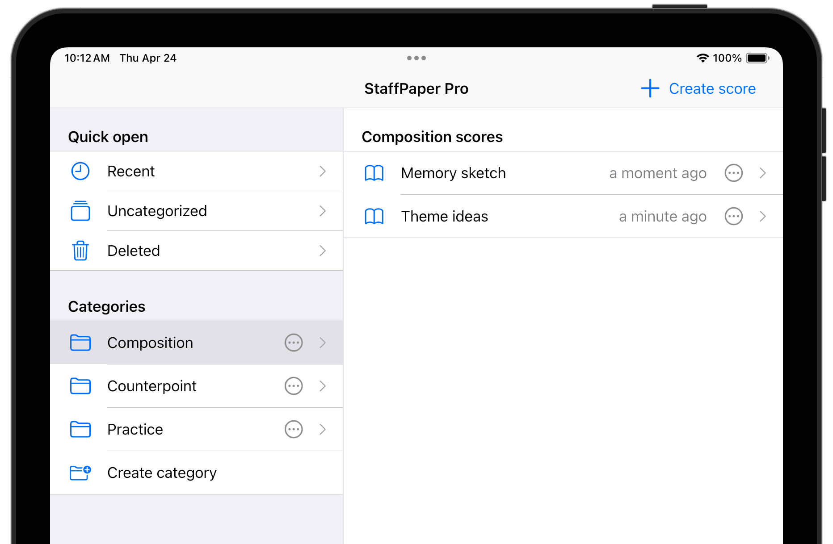Tap the three-dot multitasking indicator

(x=416, y=58)
